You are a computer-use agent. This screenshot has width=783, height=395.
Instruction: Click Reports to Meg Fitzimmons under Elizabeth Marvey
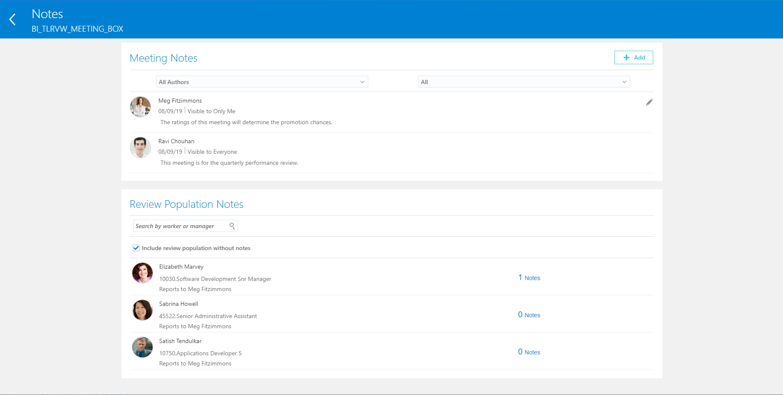[195, 289]
